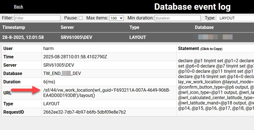
Task: Click the Filter text input
Action: [37, 18]
